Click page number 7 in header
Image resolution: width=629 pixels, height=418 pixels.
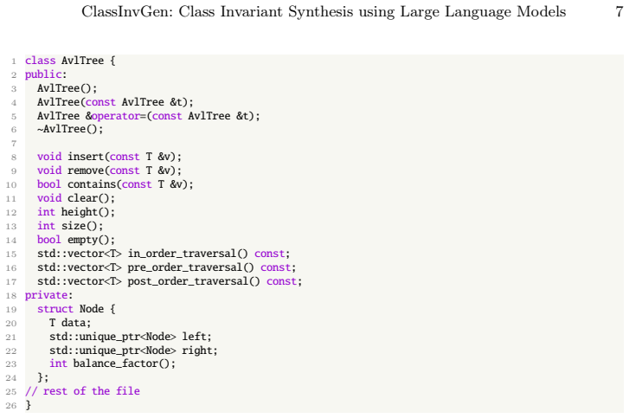pyautogui.click(x=619, y=11)
